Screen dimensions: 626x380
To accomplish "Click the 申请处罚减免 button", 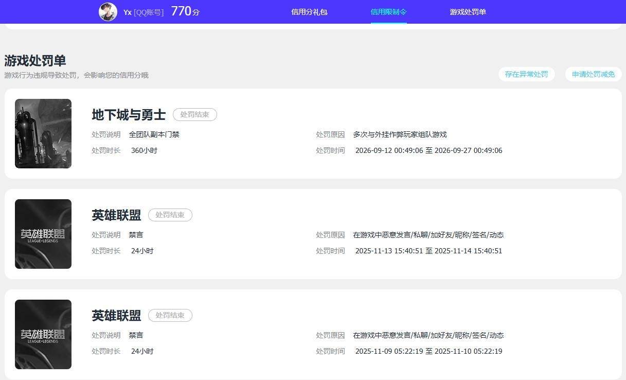I will 593,74.
